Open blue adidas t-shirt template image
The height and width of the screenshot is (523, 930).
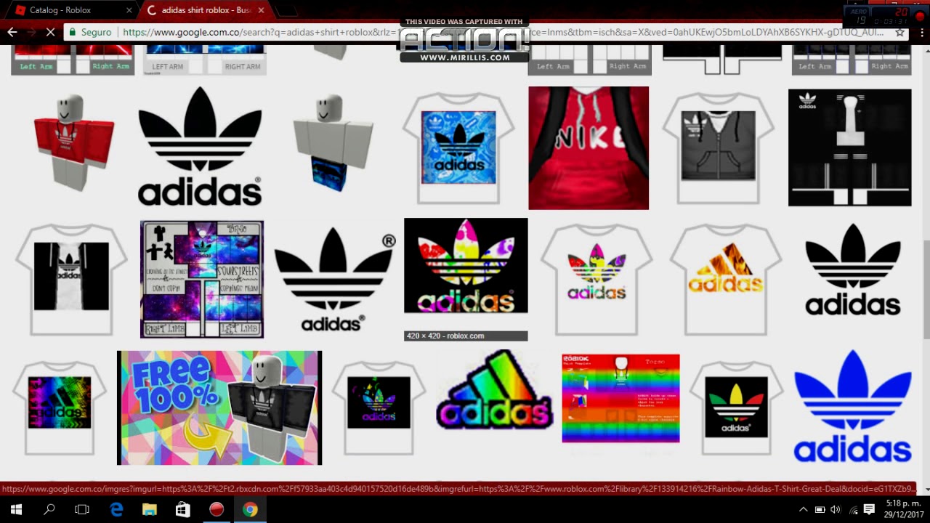(x=458, y=148)
